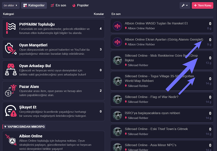Click the '13 g' activity time on Mob Renklerine

[x=209, y=63]
